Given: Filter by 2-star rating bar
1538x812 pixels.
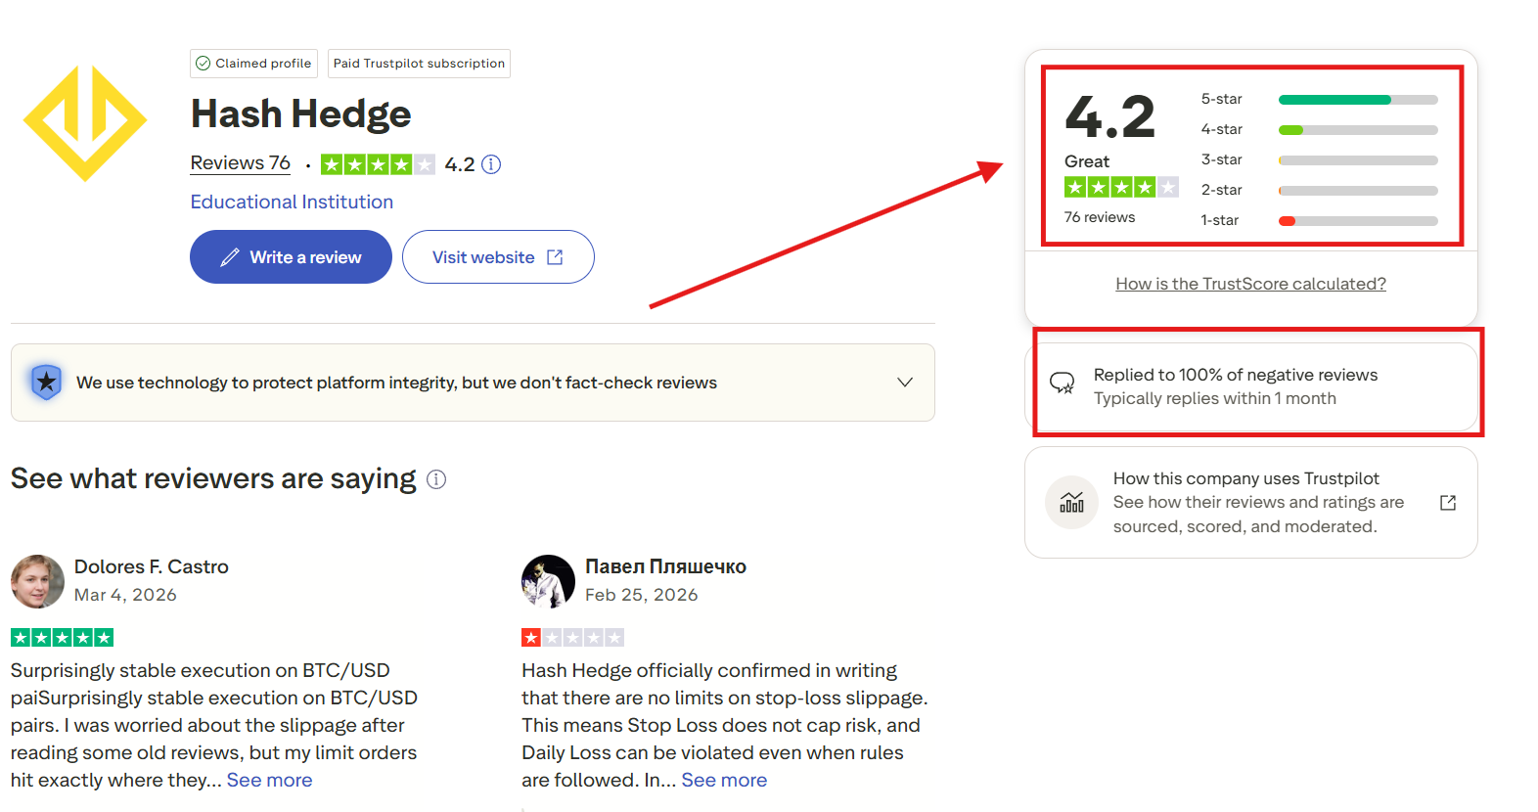Looking at the screenshot, I should pyautogui.click(x=1358, y=191).
